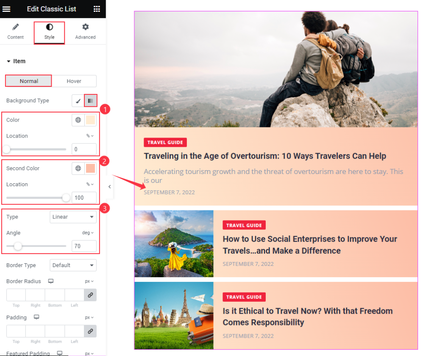Open the widgets grid icon
Viewport: 434px width, 356px height.
pyautogui.click(x=97, y=9)
